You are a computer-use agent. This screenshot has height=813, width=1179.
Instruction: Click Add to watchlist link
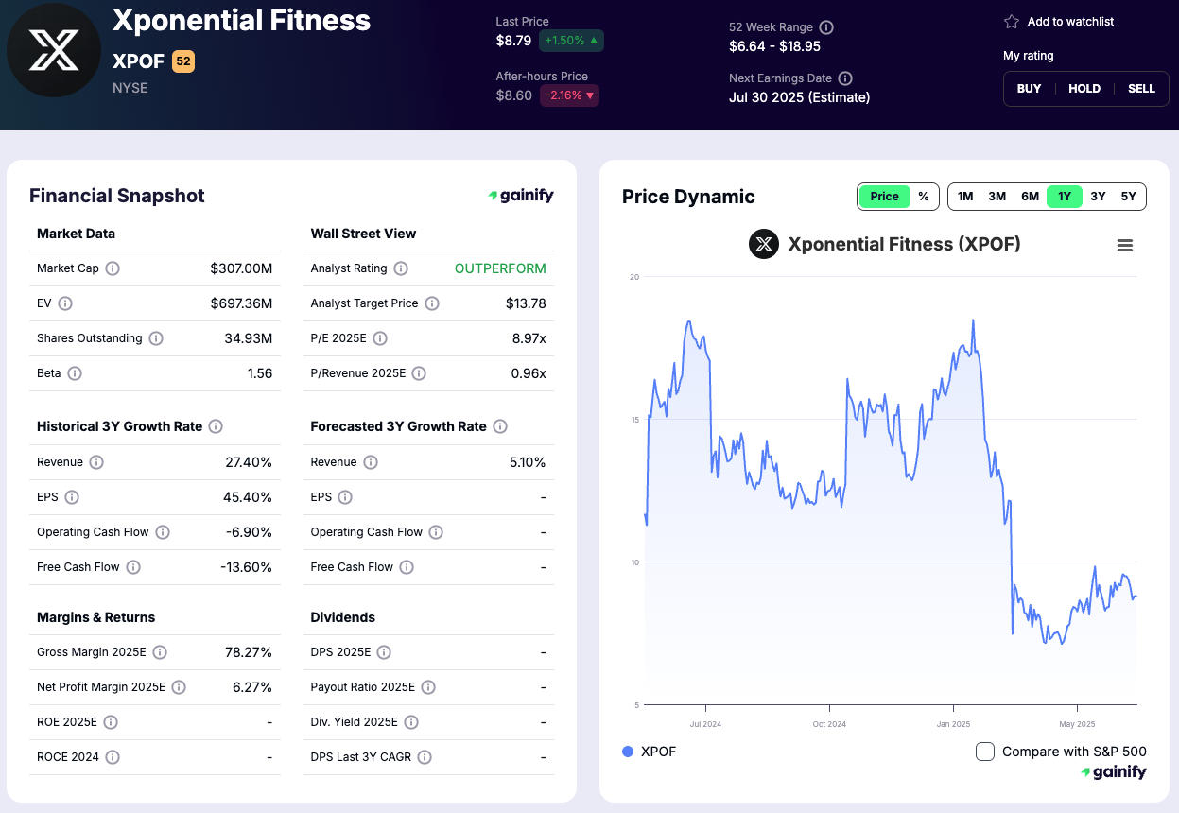click(x=1070, y=22)
